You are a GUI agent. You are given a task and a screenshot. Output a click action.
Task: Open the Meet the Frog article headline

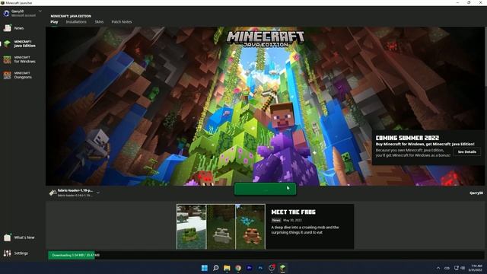coord(293,212)
